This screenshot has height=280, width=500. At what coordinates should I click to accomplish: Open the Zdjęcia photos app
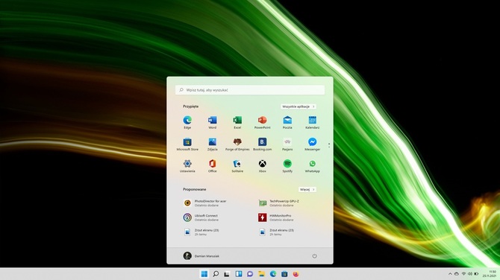tap(213, 144)
